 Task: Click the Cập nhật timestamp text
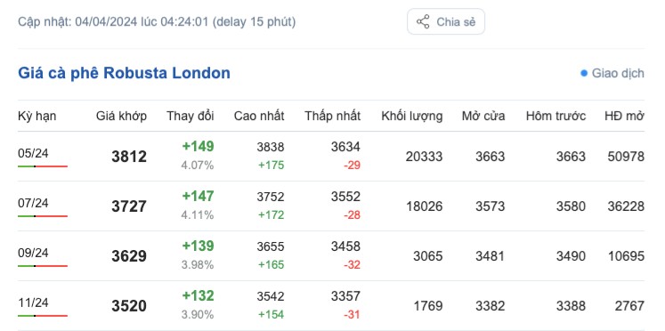(157, 21)
